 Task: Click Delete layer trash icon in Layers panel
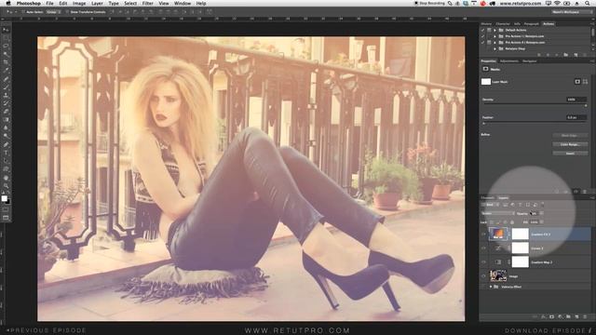tap(585, 316)
